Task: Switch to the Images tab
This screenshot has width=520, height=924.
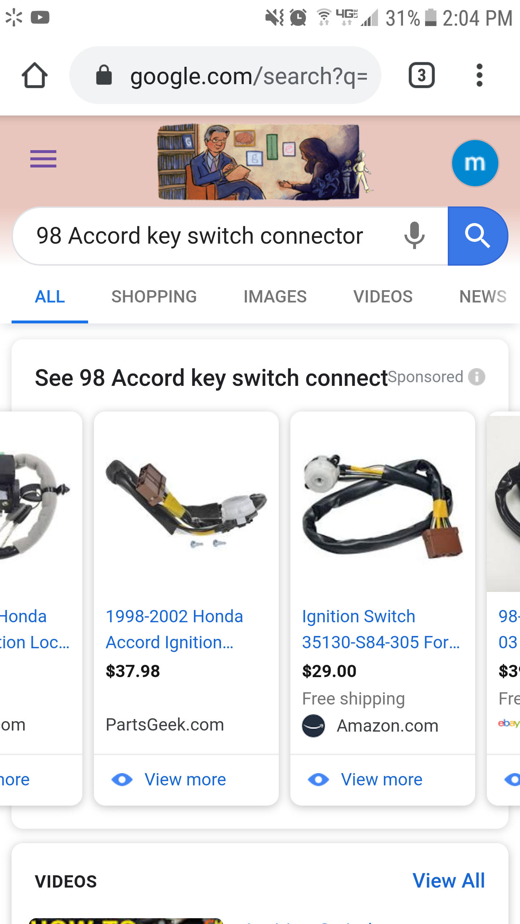Action: pyautogui.click(x=275, y=297)
